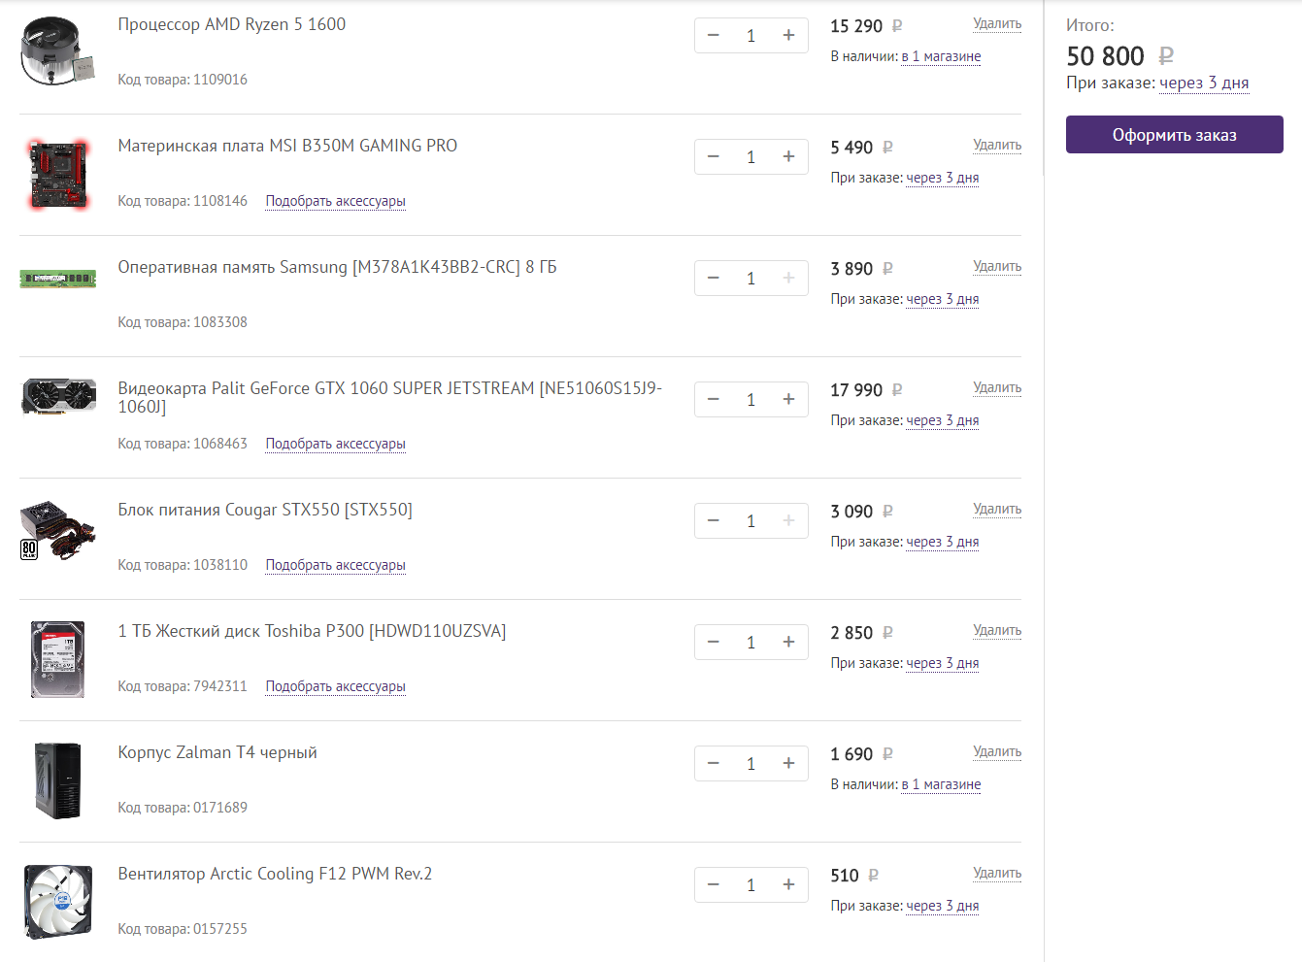This screenshot has width=1302, height=962.
Task: Remove AMD Ryzen 5 1600 from cart
Action: click(x=997, y=23)
